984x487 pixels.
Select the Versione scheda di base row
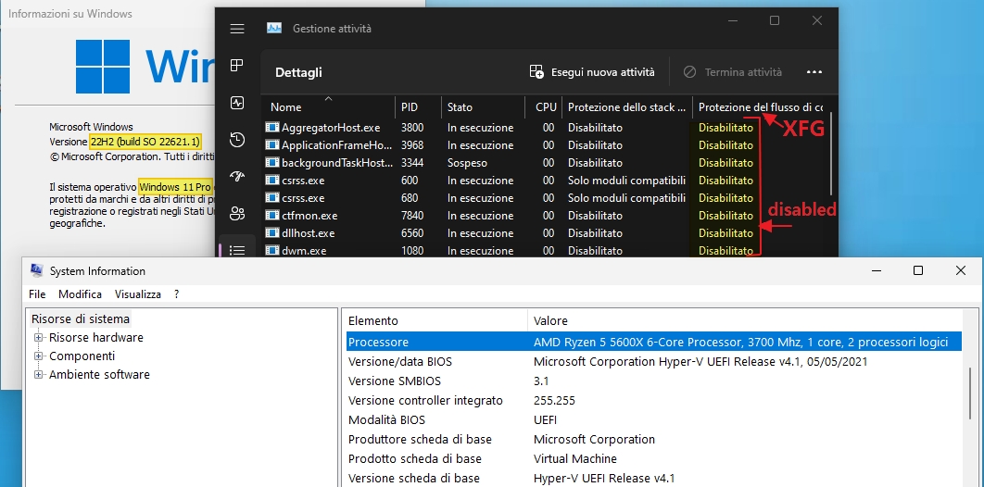[653, 479]
